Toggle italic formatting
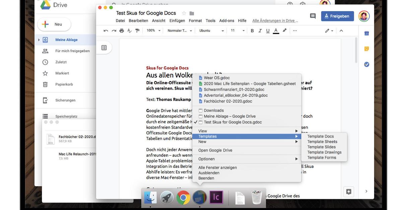402x210 pixels. (x=260, y=30)
